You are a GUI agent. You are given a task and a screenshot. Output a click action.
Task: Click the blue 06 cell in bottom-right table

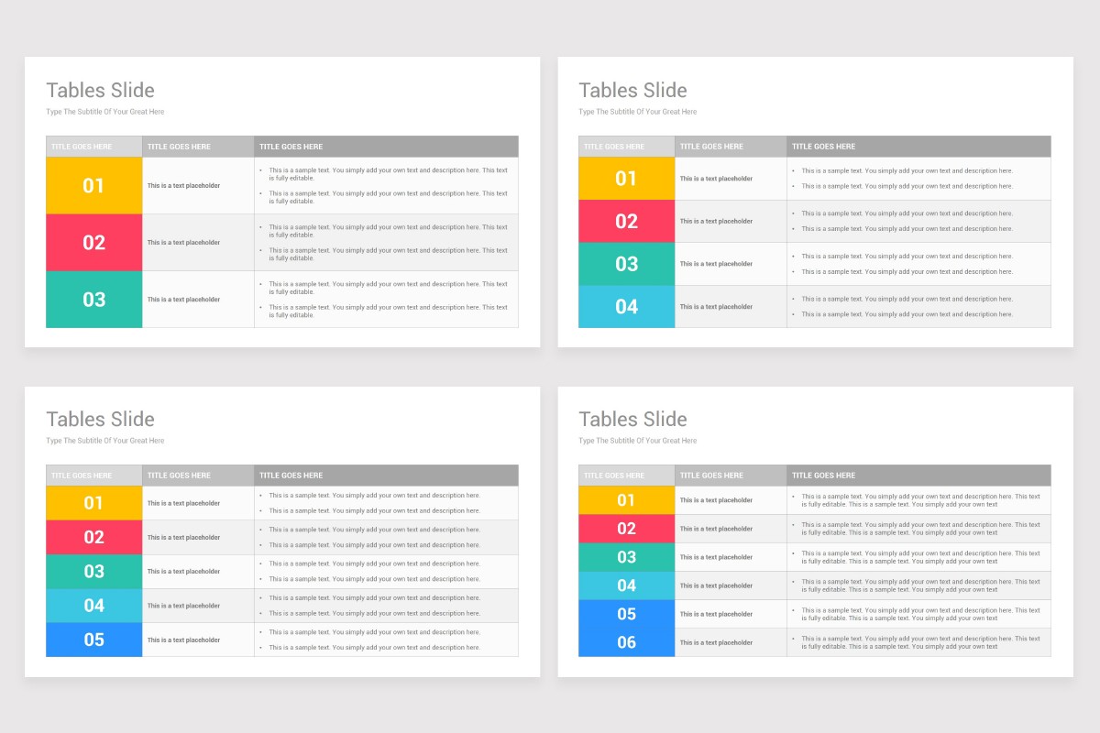point(625,642)
